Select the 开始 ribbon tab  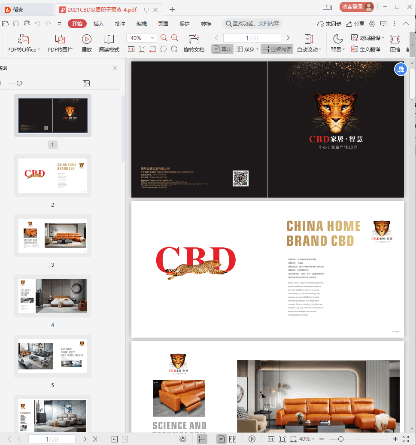77,24
